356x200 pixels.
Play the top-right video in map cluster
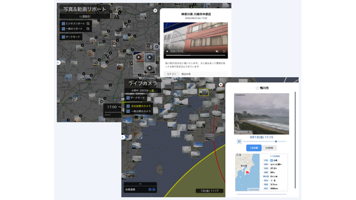[x=150, y=57]
